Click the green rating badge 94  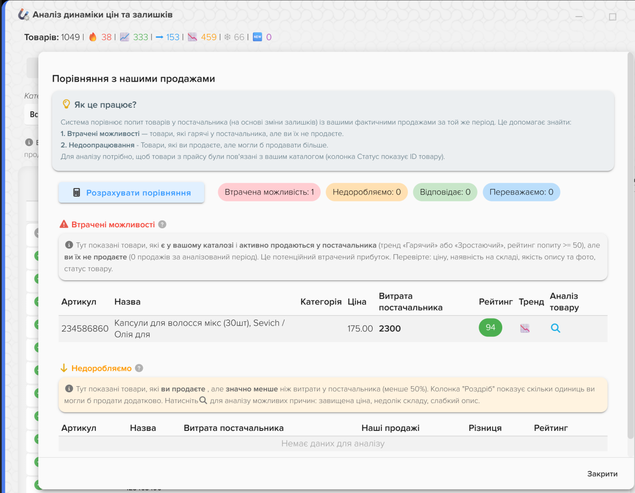tap(490, 327)
